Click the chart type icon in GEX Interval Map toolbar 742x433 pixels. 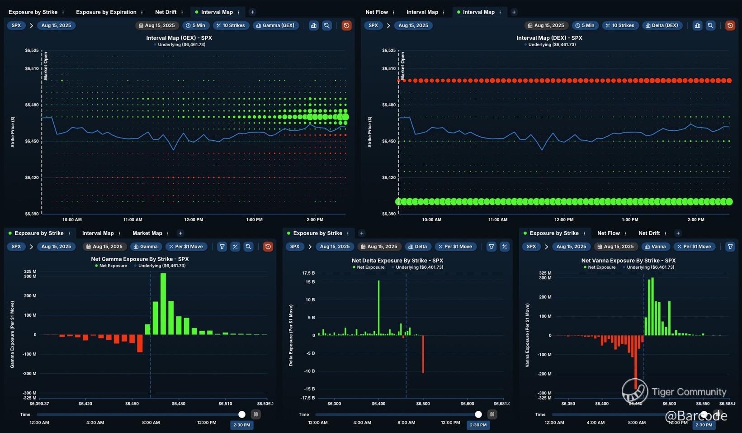point(313,26)
